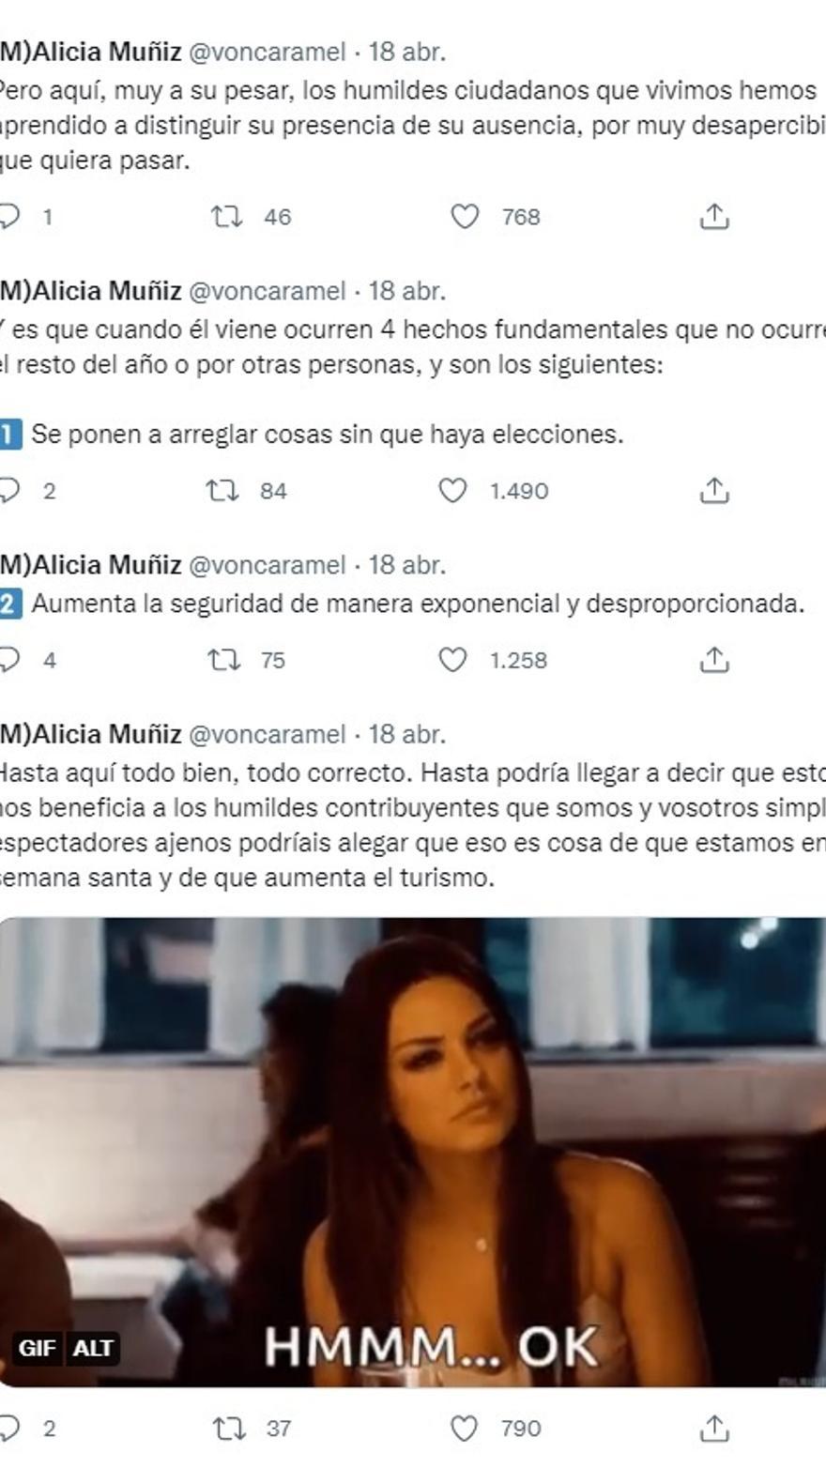
Task: Click the GIF badge on the image
Action: pos(38,1348)
